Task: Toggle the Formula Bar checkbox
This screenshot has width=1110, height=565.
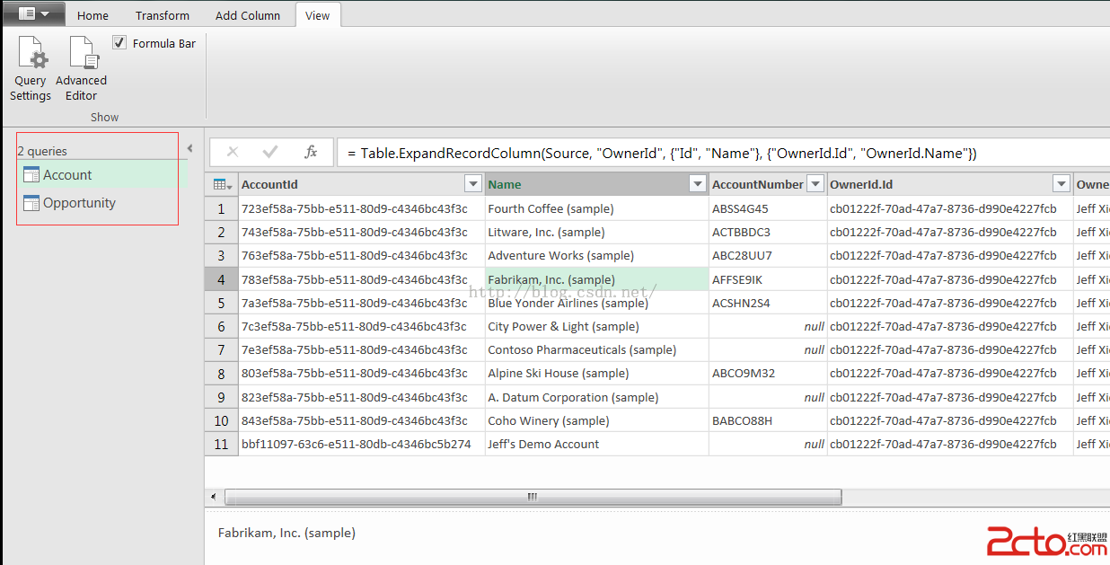Action: [x=119, y=42]
